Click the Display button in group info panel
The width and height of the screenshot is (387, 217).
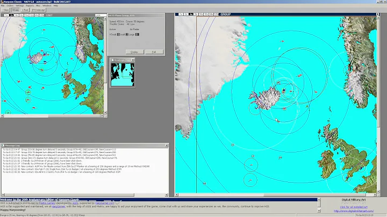[134, 52]
